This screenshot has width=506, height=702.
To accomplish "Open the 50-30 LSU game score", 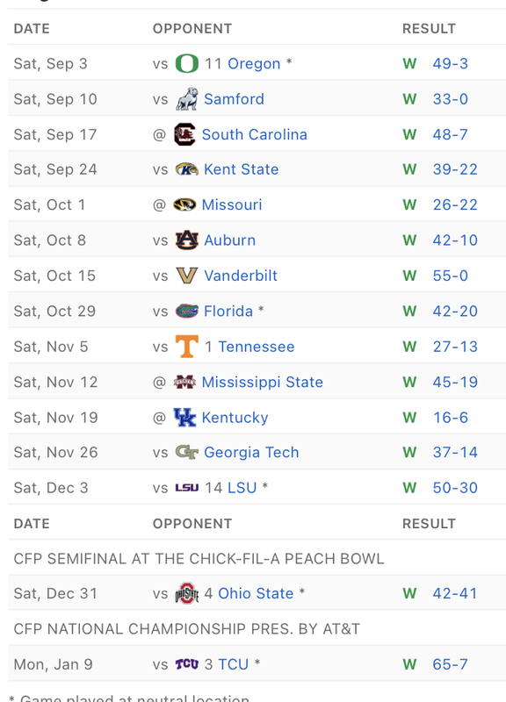I will coord(455,488).
